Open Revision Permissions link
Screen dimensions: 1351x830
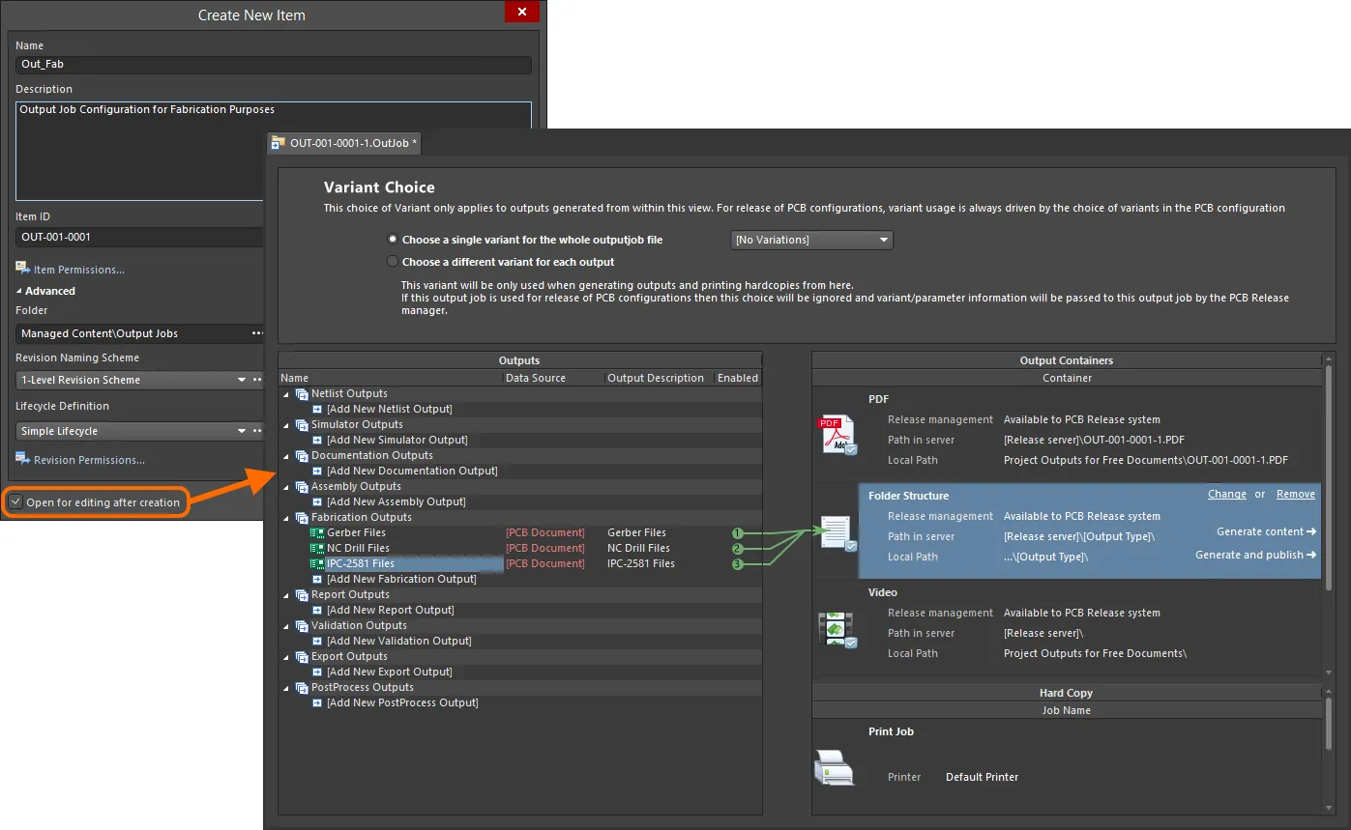(x=89, y=460)
